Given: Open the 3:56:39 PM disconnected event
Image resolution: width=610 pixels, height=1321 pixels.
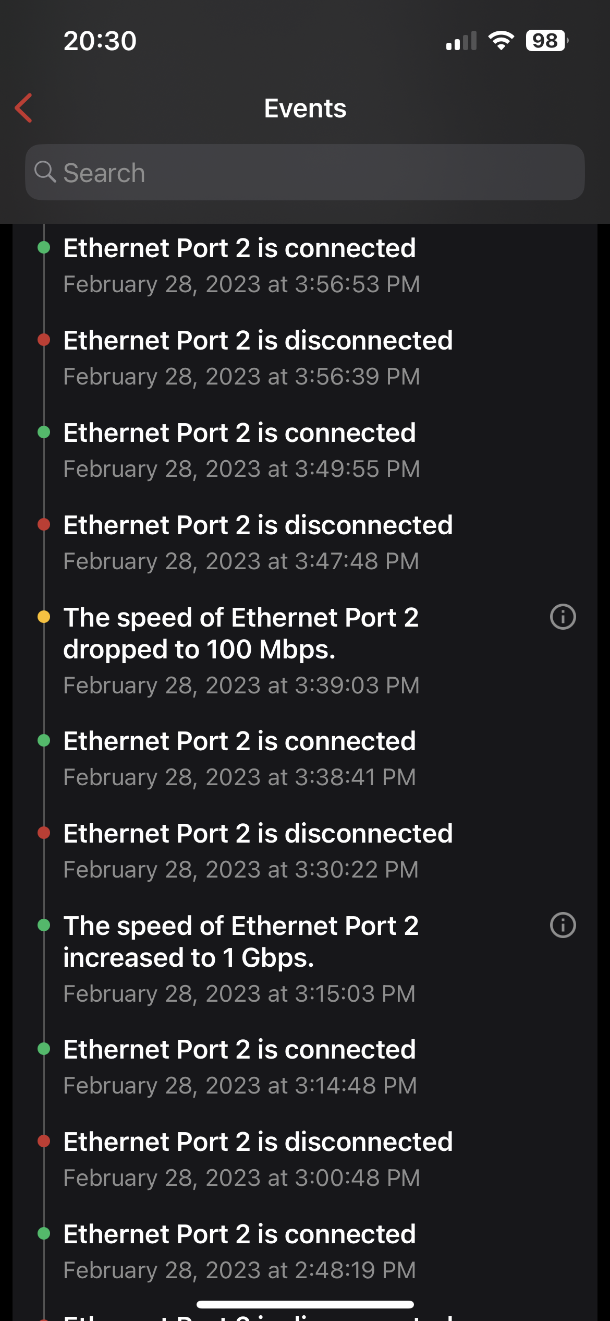Looking at the screenshot, I should 258,357.
